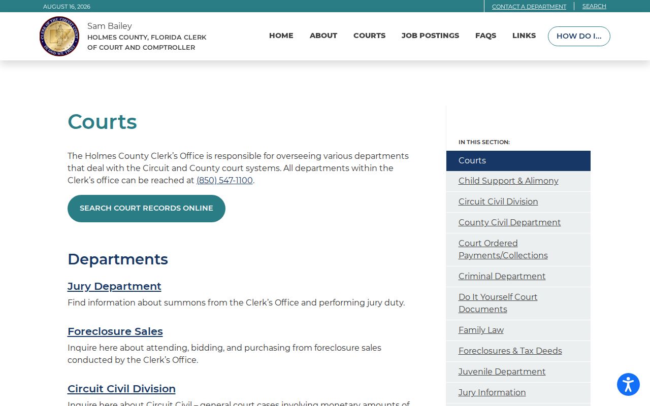650x406 pixels.
Task: Select Courts in the section sidebar
Action: 518,160
